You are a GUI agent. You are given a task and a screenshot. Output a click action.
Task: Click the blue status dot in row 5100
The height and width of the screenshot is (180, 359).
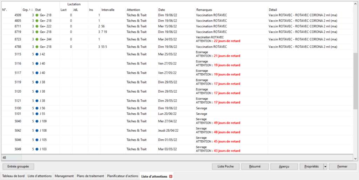(x=37, y=108)
